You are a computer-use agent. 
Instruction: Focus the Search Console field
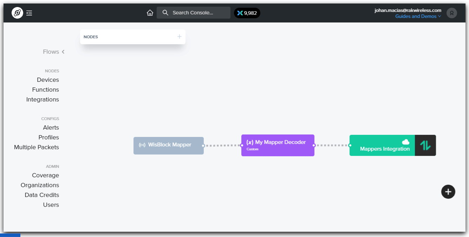point(194,13)
